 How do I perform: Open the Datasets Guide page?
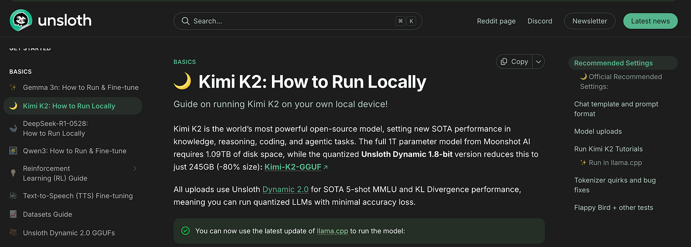point(47,214)
